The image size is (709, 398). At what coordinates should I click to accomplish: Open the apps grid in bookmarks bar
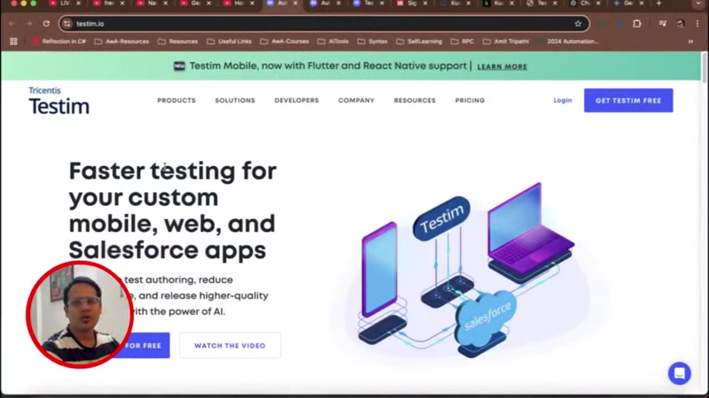point(13,41)
